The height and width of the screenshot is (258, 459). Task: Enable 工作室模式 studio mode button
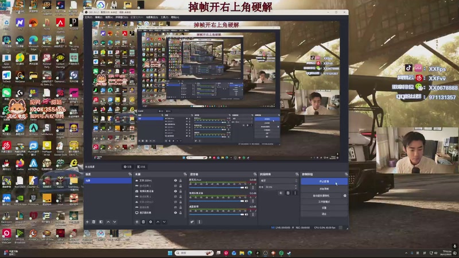324,202
